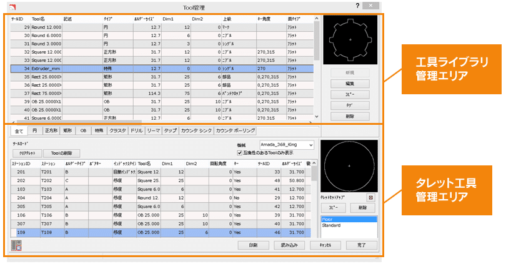Click 削除 button under タレットセットアップ
Viewport: 506px width, 264px height.
pyautogui.click(x=363, y=208)
